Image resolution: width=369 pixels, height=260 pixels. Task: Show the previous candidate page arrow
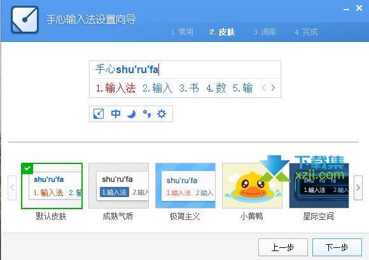pos(264,88)
